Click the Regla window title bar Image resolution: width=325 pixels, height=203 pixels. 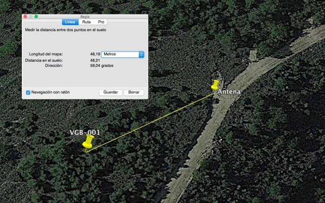(85, 17)
